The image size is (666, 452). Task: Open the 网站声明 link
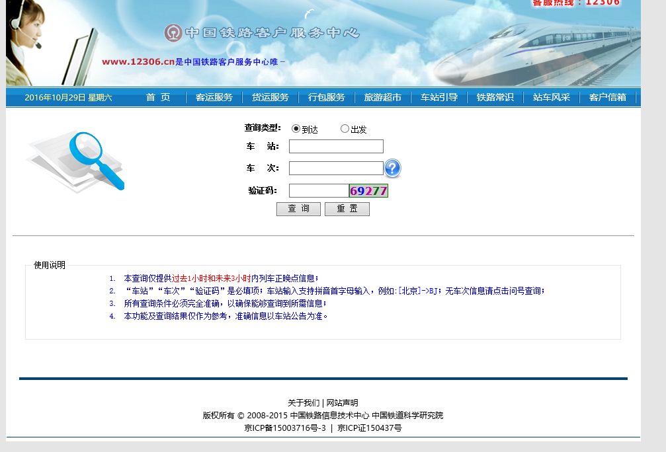342,402
